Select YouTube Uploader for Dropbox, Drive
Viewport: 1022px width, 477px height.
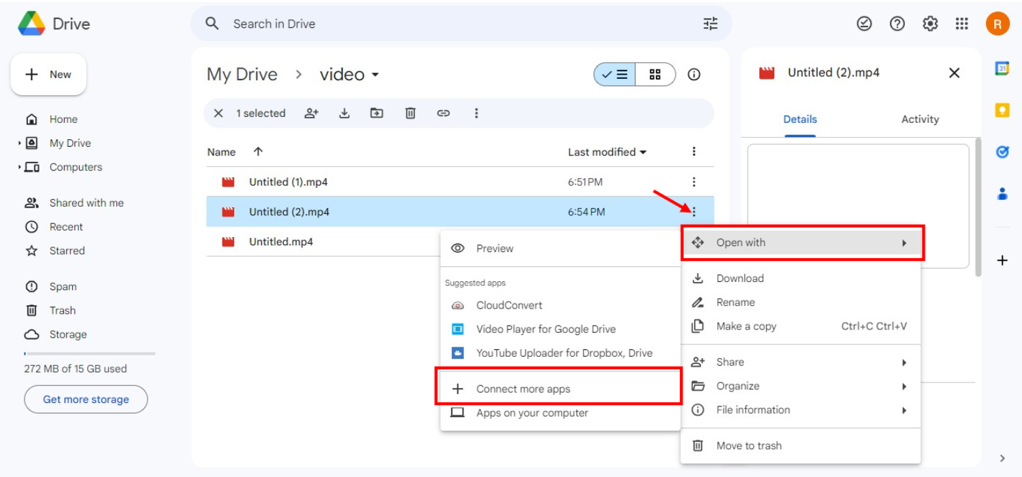tap(561, 353)
